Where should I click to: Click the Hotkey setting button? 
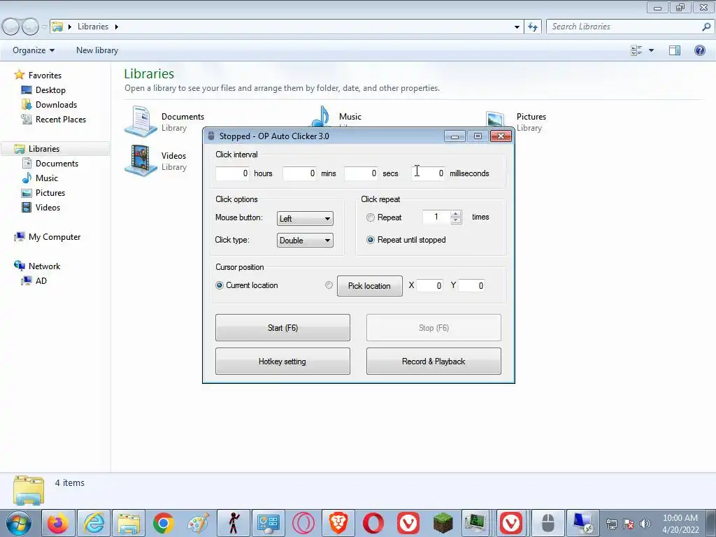coord(282,361)
